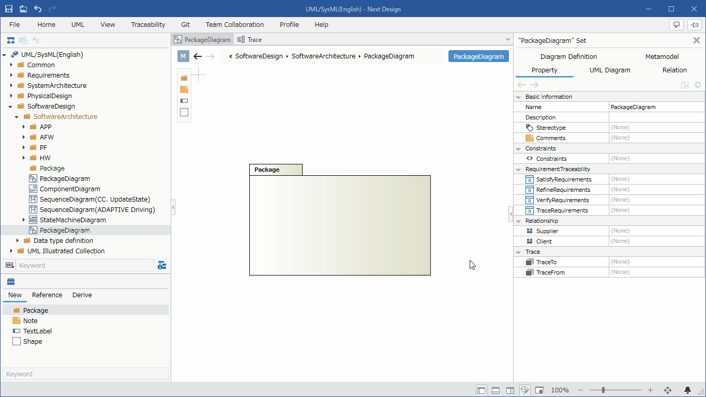Screen dimensions: 706x397
Task: Toggle the edit mode pencil icon in status bar
Action: pos(524,390)
